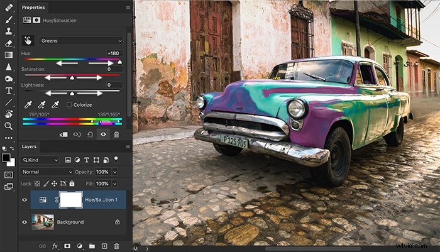Prevent auto-nesting into artboards lock
Viewport: 440px width, 252px height.
pyautogui.click(x=63, y=184)
